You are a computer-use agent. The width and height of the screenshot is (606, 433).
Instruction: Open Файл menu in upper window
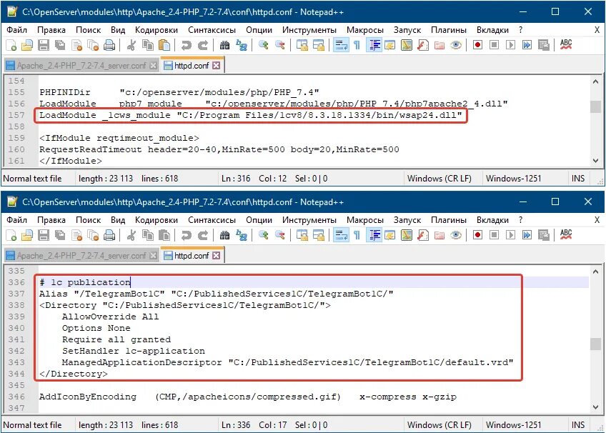coord(16,30)
